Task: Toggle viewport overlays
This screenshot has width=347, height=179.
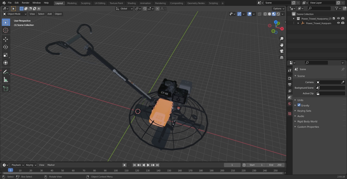Action: pos(249,14)
